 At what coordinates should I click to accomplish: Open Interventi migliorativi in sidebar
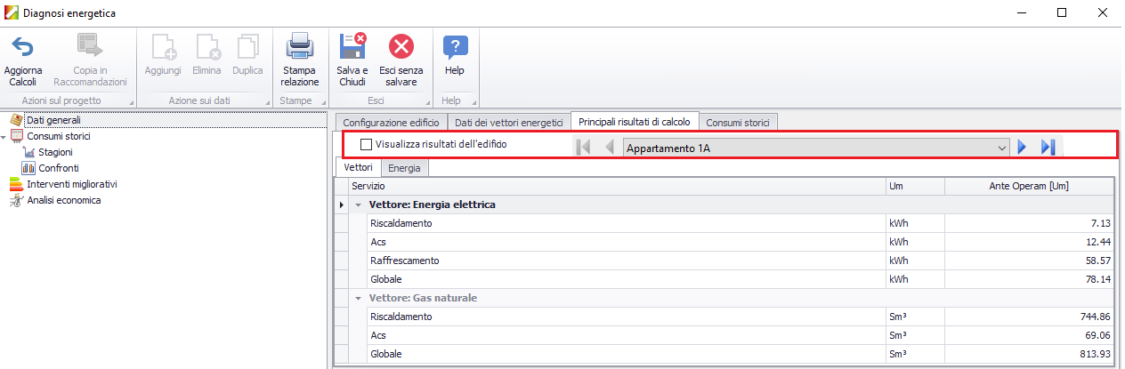point(71,184)
